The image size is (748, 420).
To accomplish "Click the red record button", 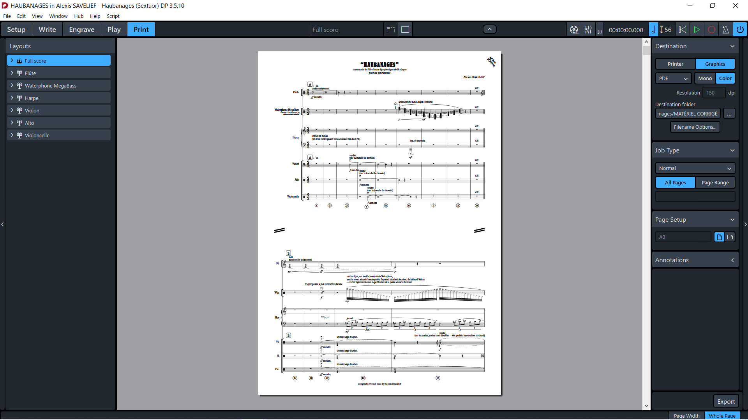I will point(711,30).
